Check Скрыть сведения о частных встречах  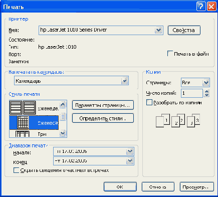tap(16, 170)
